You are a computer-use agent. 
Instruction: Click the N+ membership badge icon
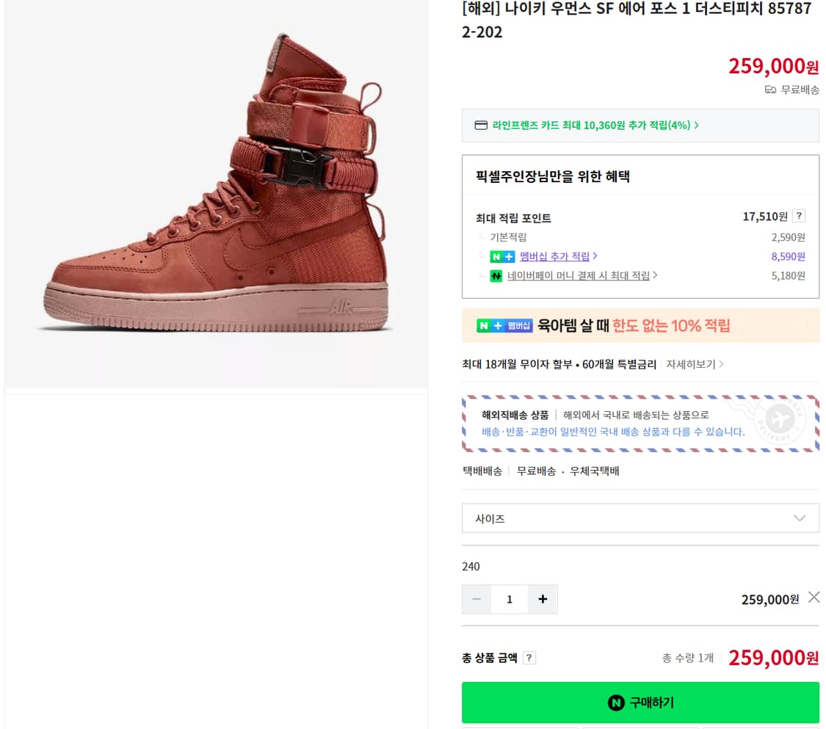tap(499, 257)
